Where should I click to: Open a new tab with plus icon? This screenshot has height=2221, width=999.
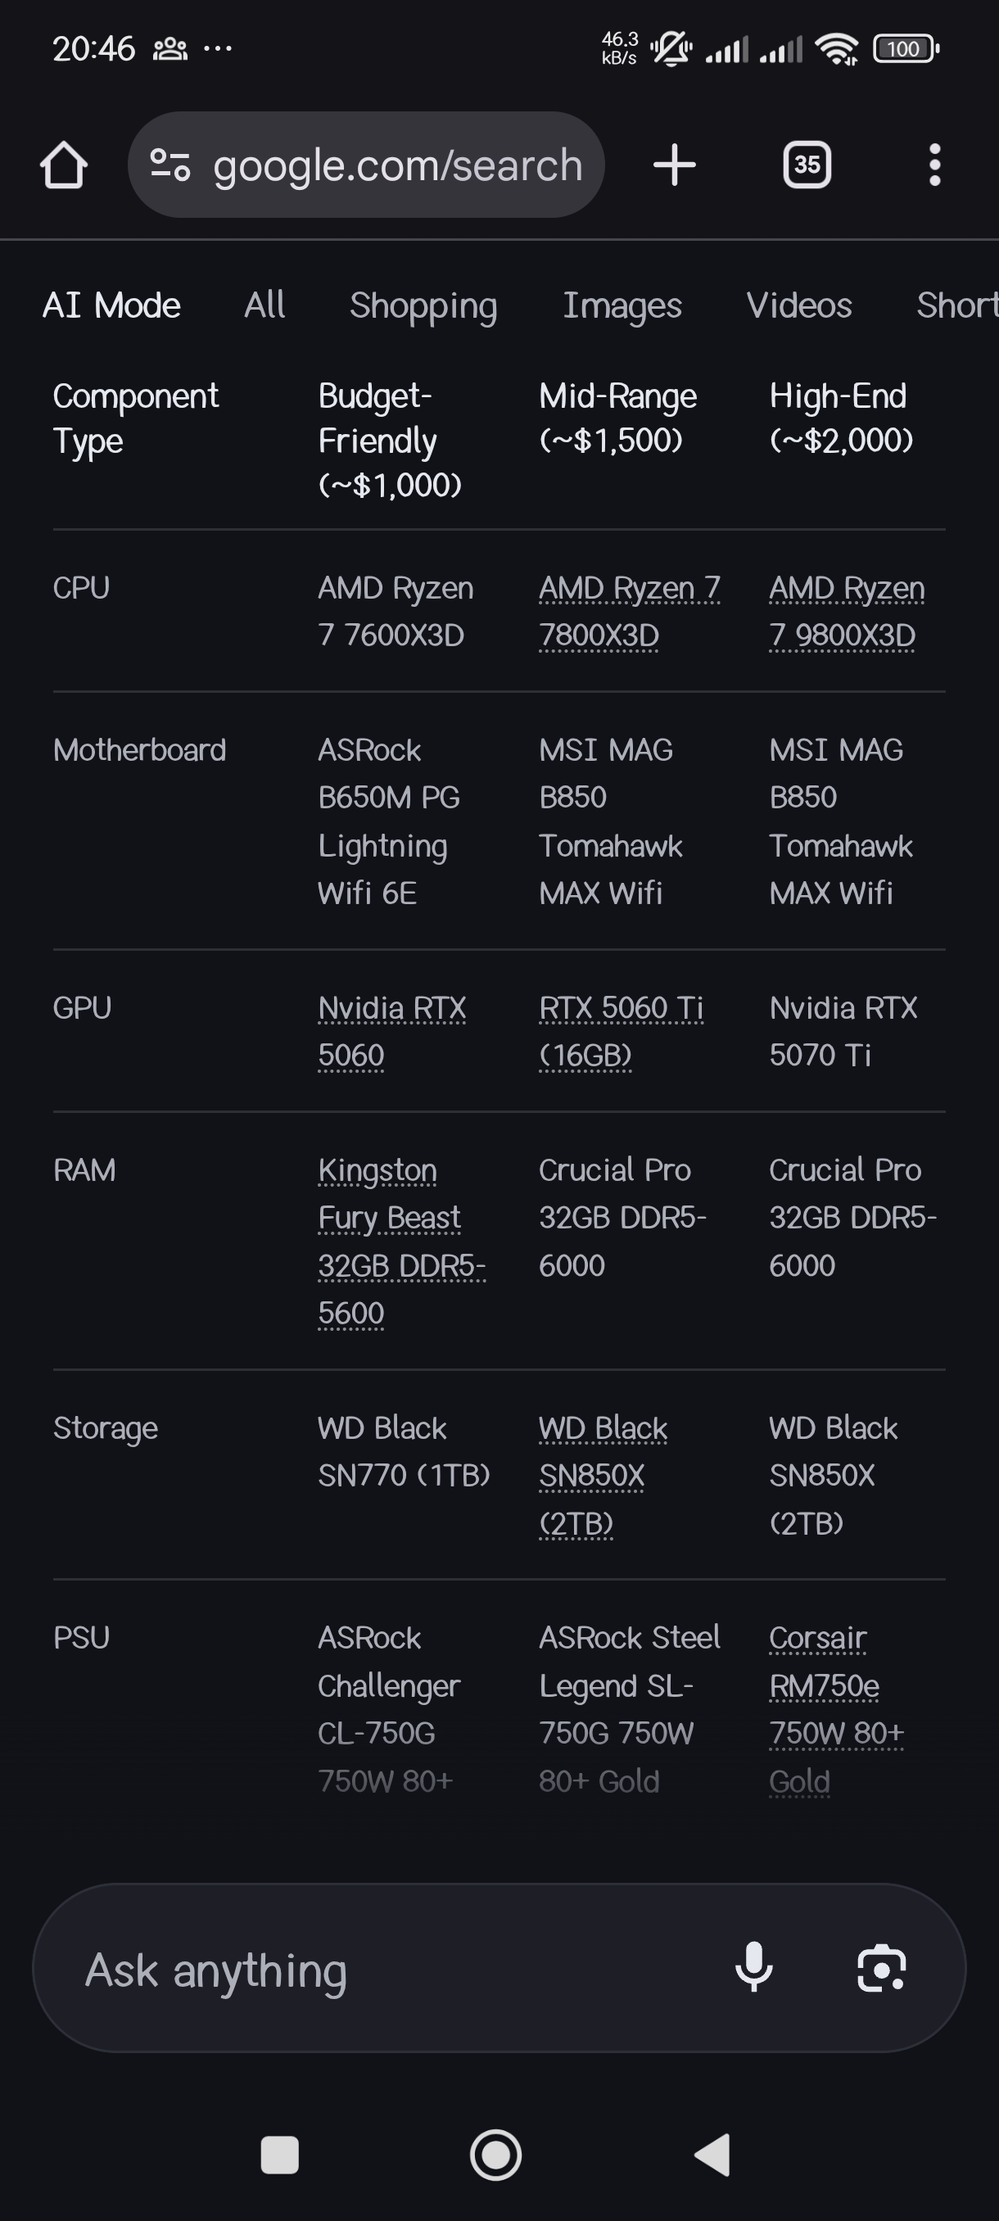pos(674,165)
